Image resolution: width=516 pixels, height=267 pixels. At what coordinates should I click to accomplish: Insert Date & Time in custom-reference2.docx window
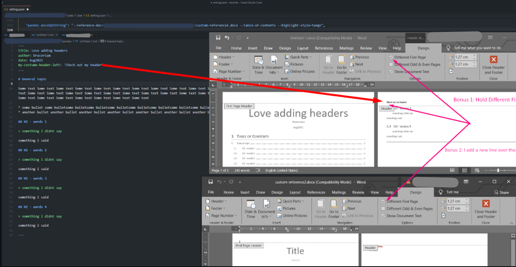[250, 209]
